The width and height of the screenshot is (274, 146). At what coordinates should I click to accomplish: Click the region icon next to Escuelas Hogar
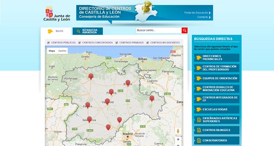pos(199,109)
